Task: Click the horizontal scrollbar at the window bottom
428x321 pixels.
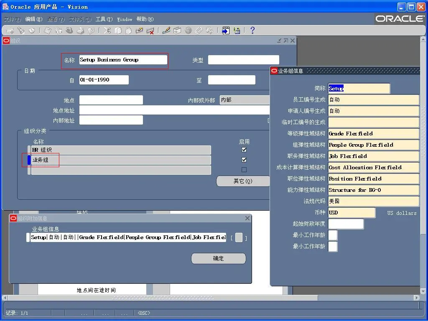Action: pyautogui.click(x=209, y=298)
